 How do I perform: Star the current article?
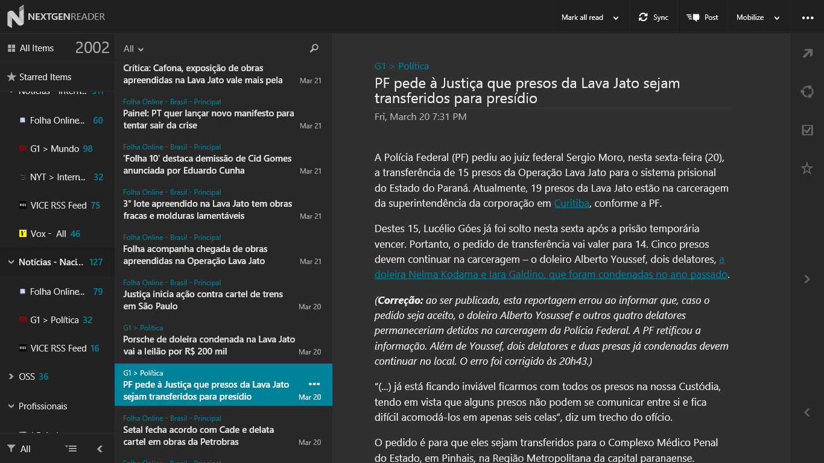pyautogui.click(x=807, y=169)
